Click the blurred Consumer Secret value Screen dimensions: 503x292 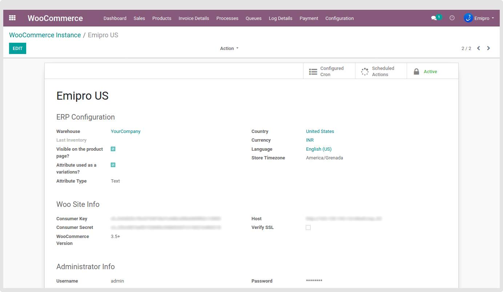click(x=166, y=228)
